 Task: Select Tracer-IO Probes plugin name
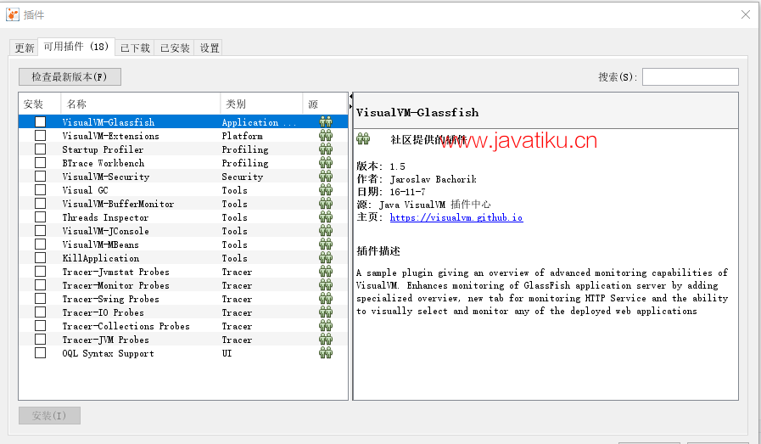click(x=103, y=312)
